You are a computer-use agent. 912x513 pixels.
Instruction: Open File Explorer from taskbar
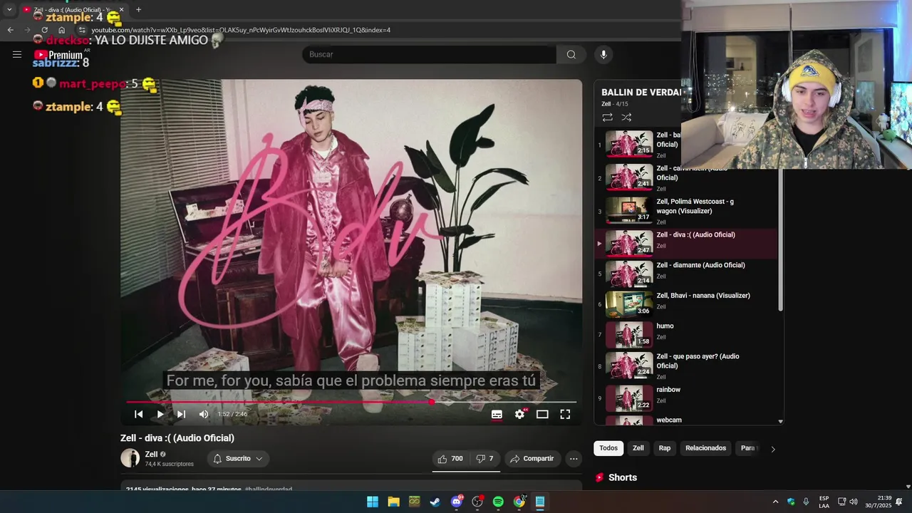point(393,502)
